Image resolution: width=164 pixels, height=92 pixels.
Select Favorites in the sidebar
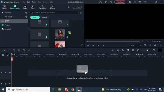pyautogui.click(x=14, y=13)
